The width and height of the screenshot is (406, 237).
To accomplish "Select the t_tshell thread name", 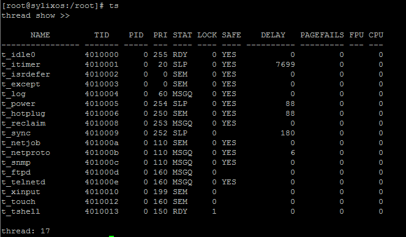I will (x=21, y=212).
